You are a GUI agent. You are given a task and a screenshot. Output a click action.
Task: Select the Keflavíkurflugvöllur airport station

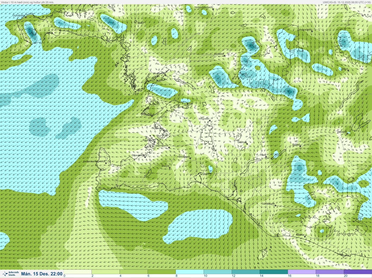(x=106, y=163)
